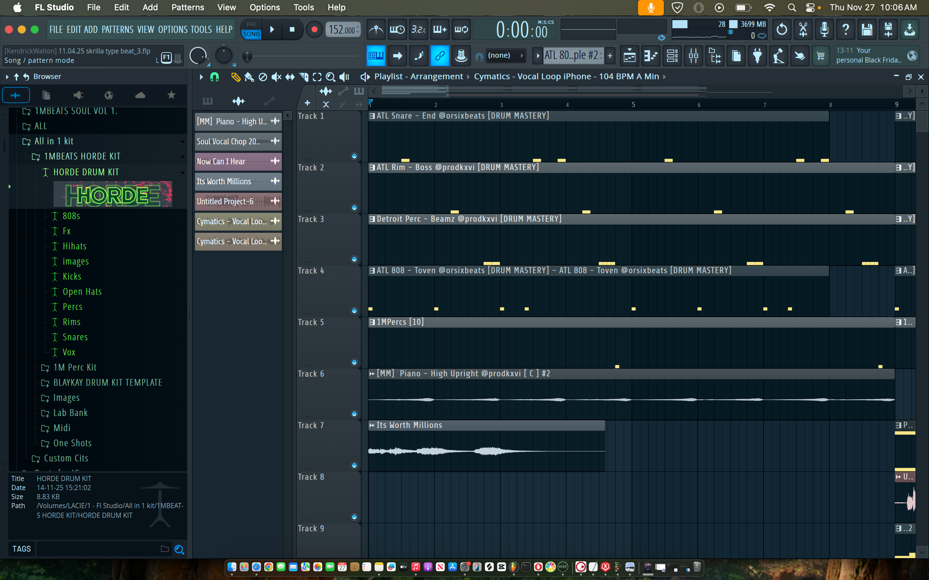Open the plugin picker plug icon
Viewport: 929px width, 580px height.
pyautogui.click(x=757, y=56)
